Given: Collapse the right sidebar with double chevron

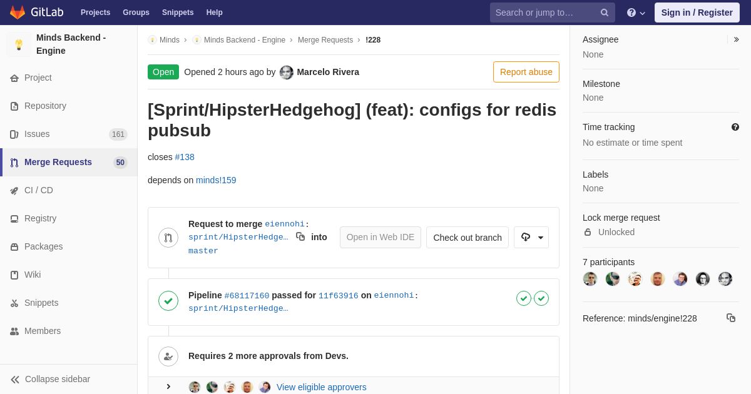Looking at the screenshot, I should (736, 39).
